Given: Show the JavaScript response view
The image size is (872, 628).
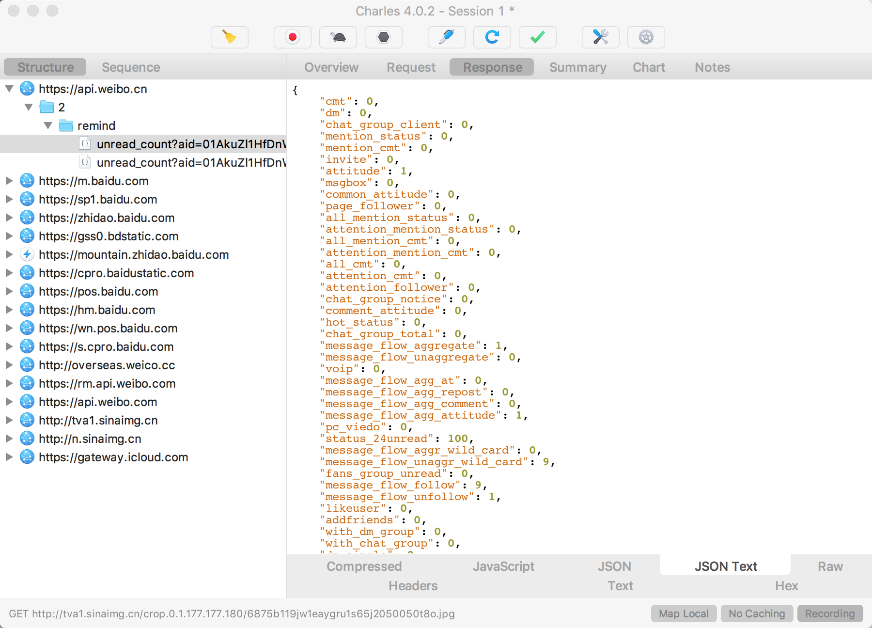Looking at the screenshot, I should tap(503, 566).
